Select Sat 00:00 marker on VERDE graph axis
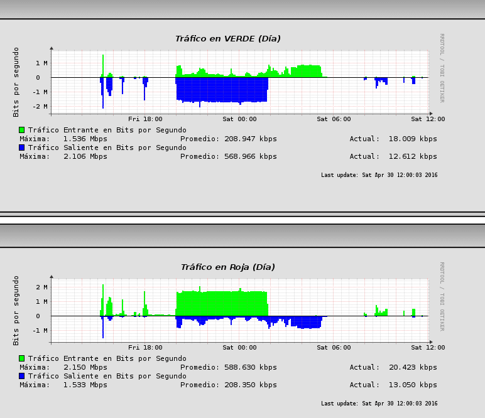This screenshot has height=418, width=485. coord(239,119)
